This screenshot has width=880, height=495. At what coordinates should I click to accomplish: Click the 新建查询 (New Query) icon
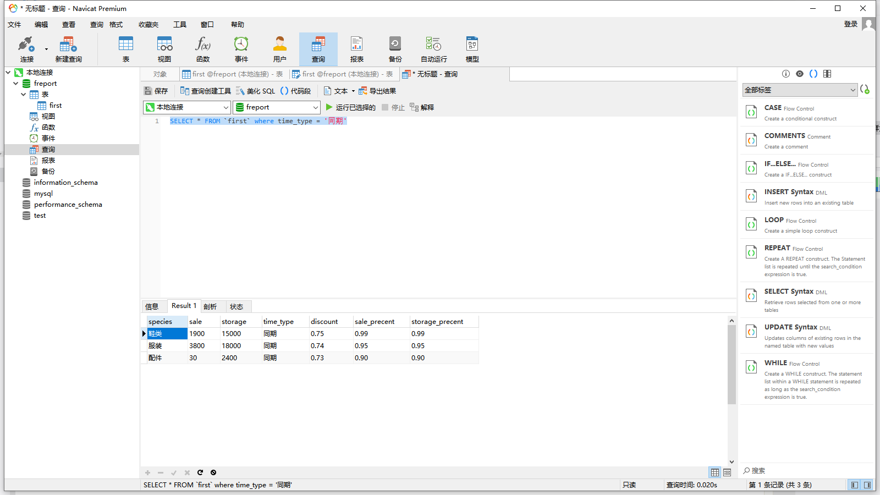pos(68,49)
